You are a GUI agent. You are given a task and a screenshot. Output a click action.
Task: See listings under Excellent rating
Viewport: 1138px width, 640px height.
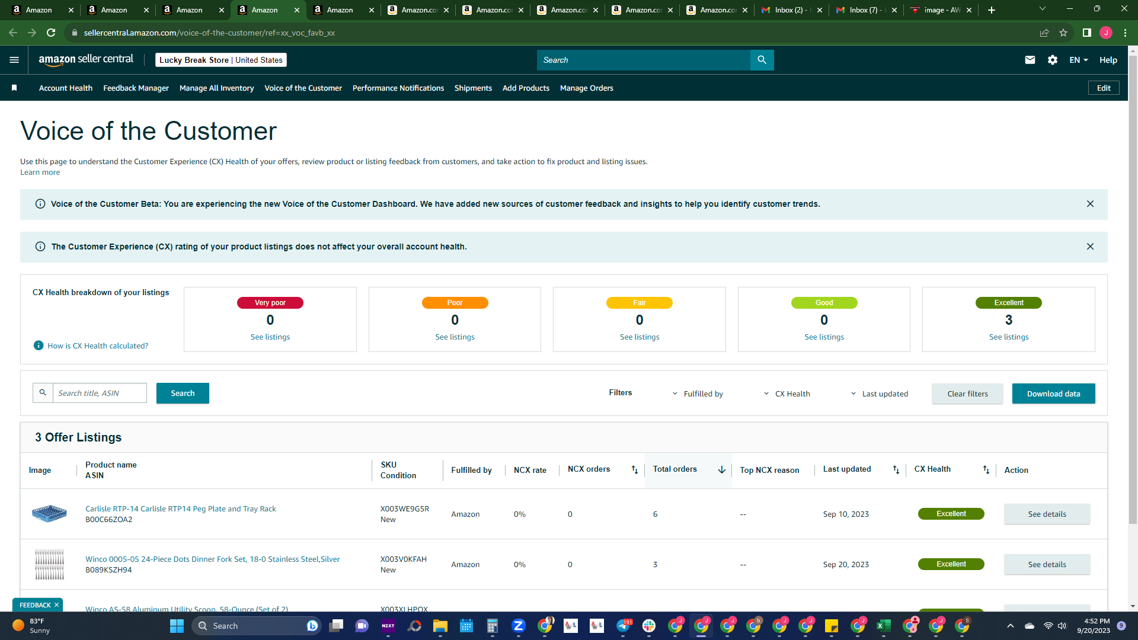point(1009,337)
